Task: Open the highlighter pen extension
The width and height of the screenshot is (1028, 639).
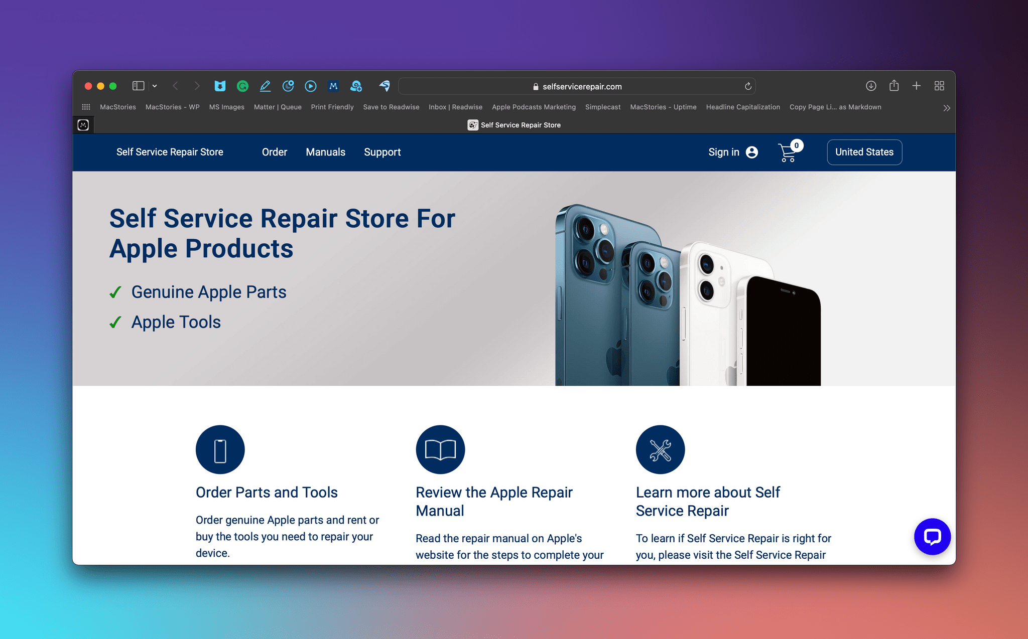Action: [x=265, y=86]
